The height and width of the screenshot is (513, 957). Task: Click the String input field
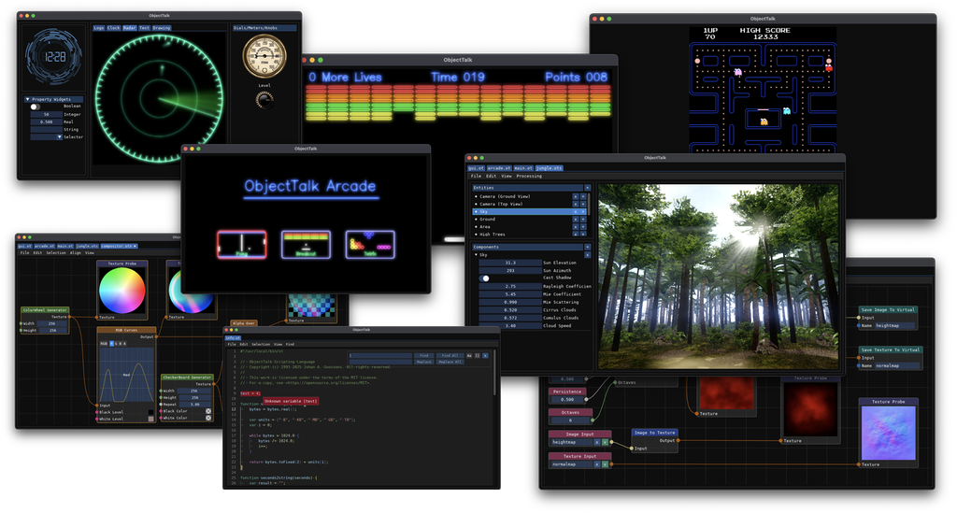[47, 129]
